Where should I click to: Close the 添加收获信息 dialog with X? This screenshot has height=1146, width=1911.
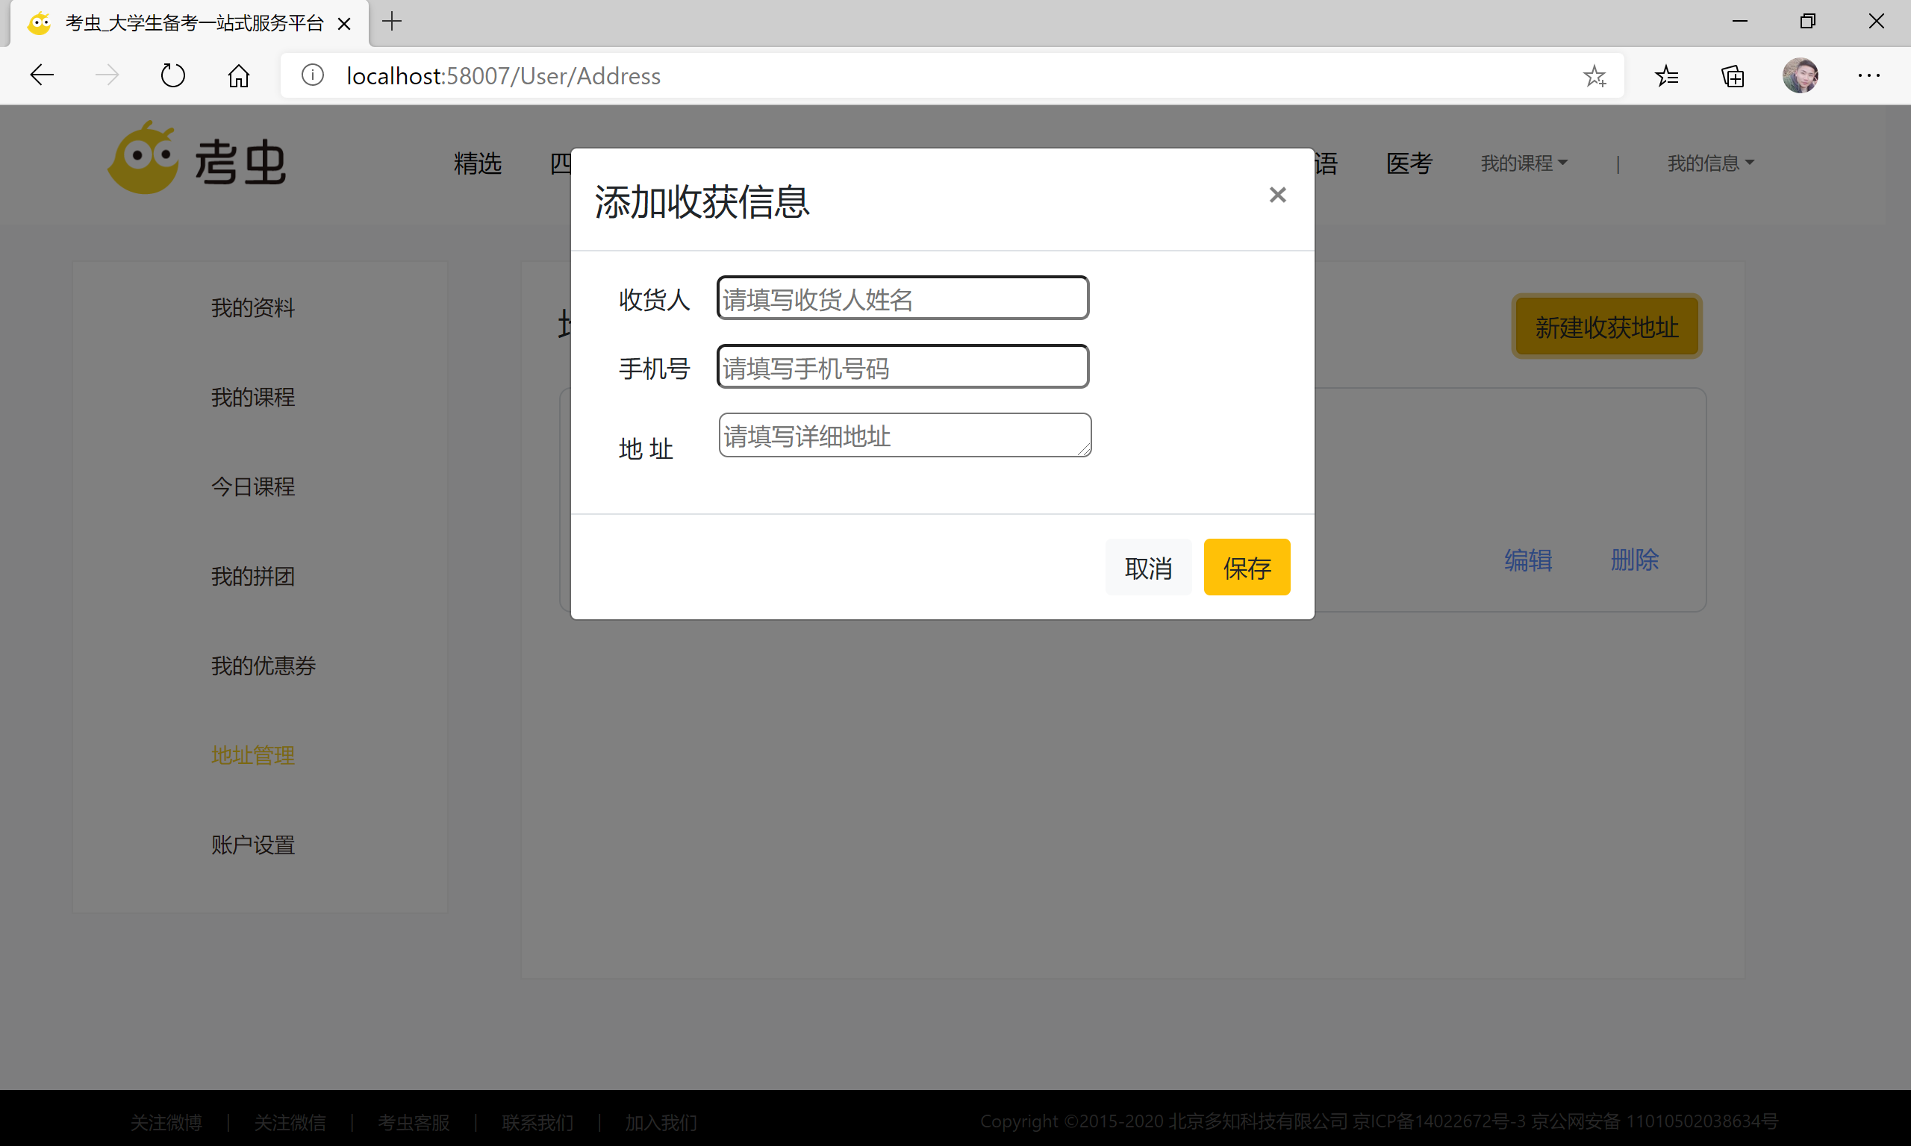click(1276, 195)
